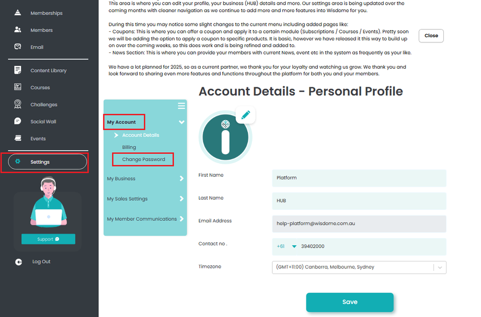Click the Events sidebar icon
This screenshot has width=481, height=317.
[18, 139]
